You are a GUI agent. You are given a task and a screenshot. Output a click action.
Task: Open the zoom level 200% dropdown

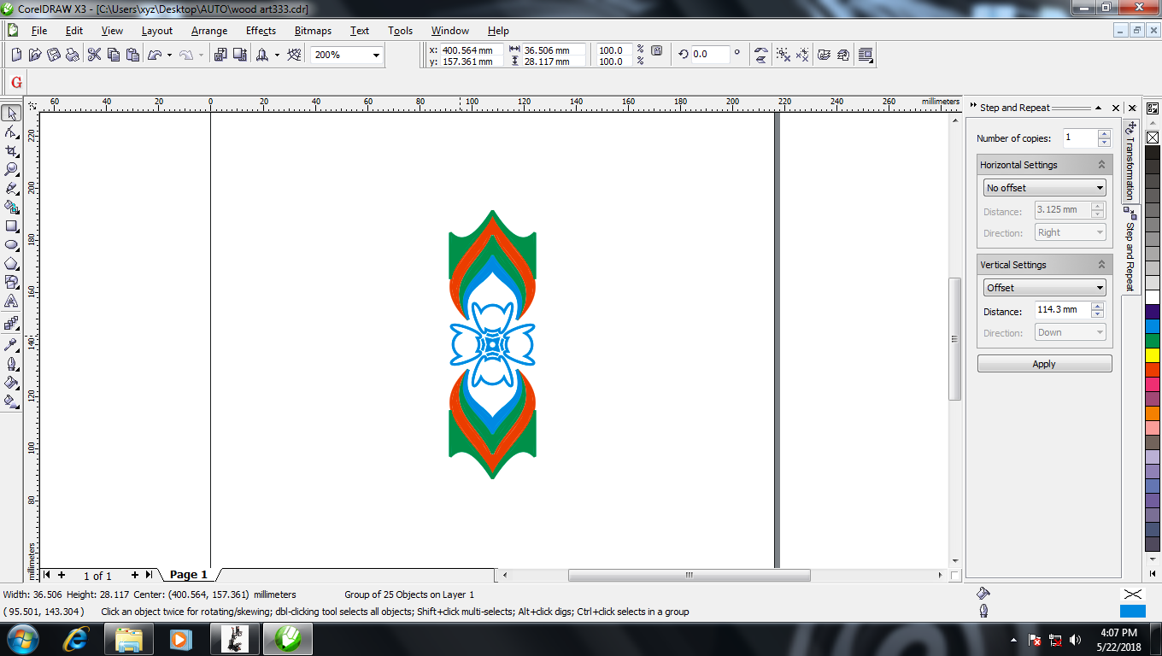(376, 55)
